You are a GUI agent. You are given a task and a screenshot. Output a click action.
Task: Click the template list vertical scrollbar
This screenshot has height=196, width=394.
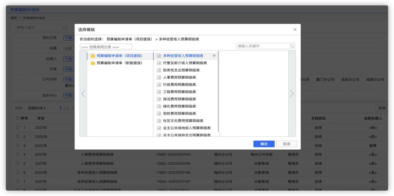click(218, 91)
